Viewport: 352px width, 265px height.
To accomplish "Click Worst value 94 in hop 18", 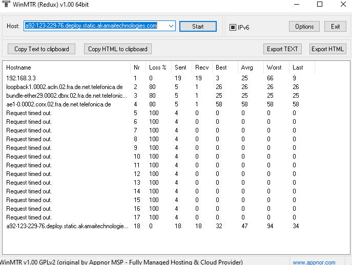I will (x=270, y=226).
